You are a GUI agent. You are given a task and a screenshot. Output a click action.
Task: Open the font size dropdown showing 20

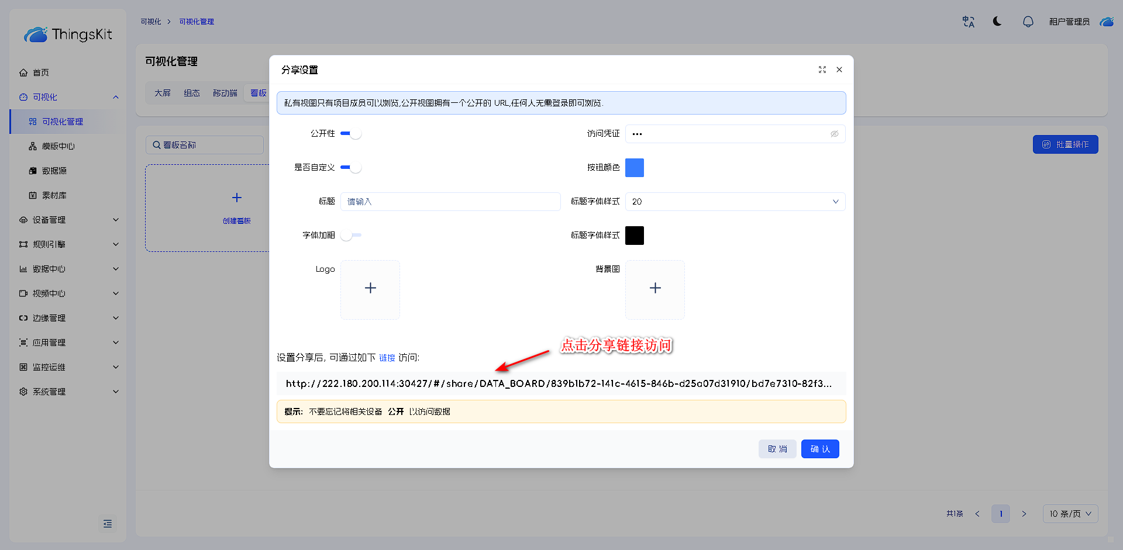tap(735, 202)
